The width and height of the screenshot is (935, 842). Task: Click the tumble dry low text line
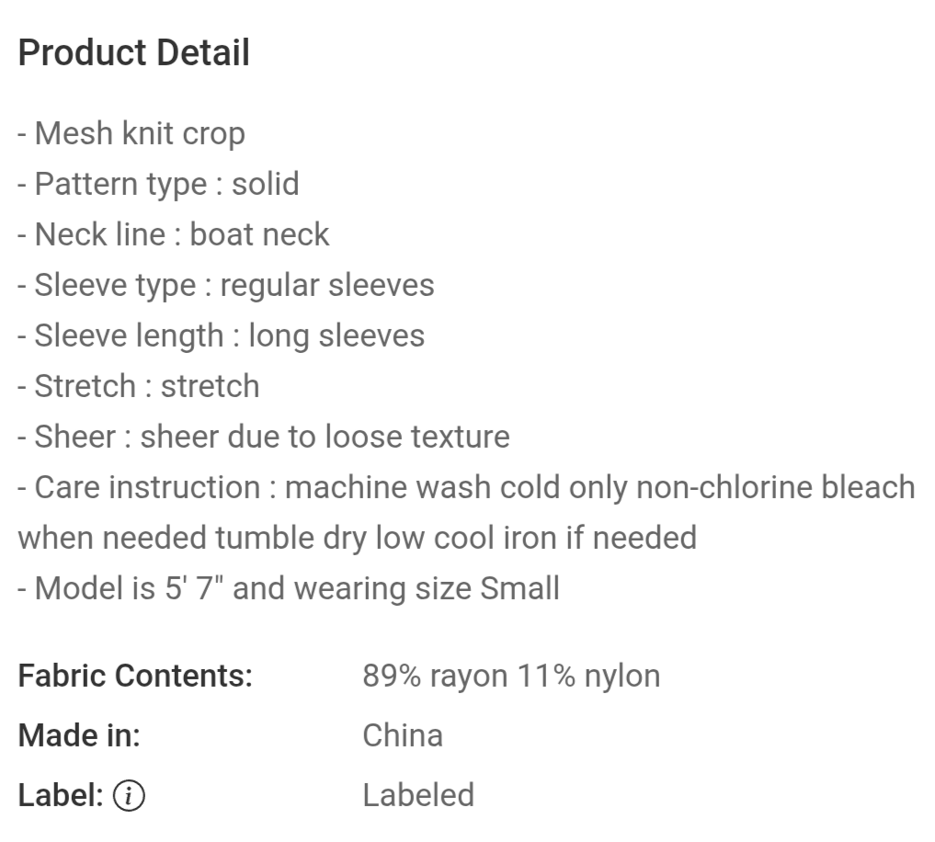pyautogui.click(x=358, y=538)
